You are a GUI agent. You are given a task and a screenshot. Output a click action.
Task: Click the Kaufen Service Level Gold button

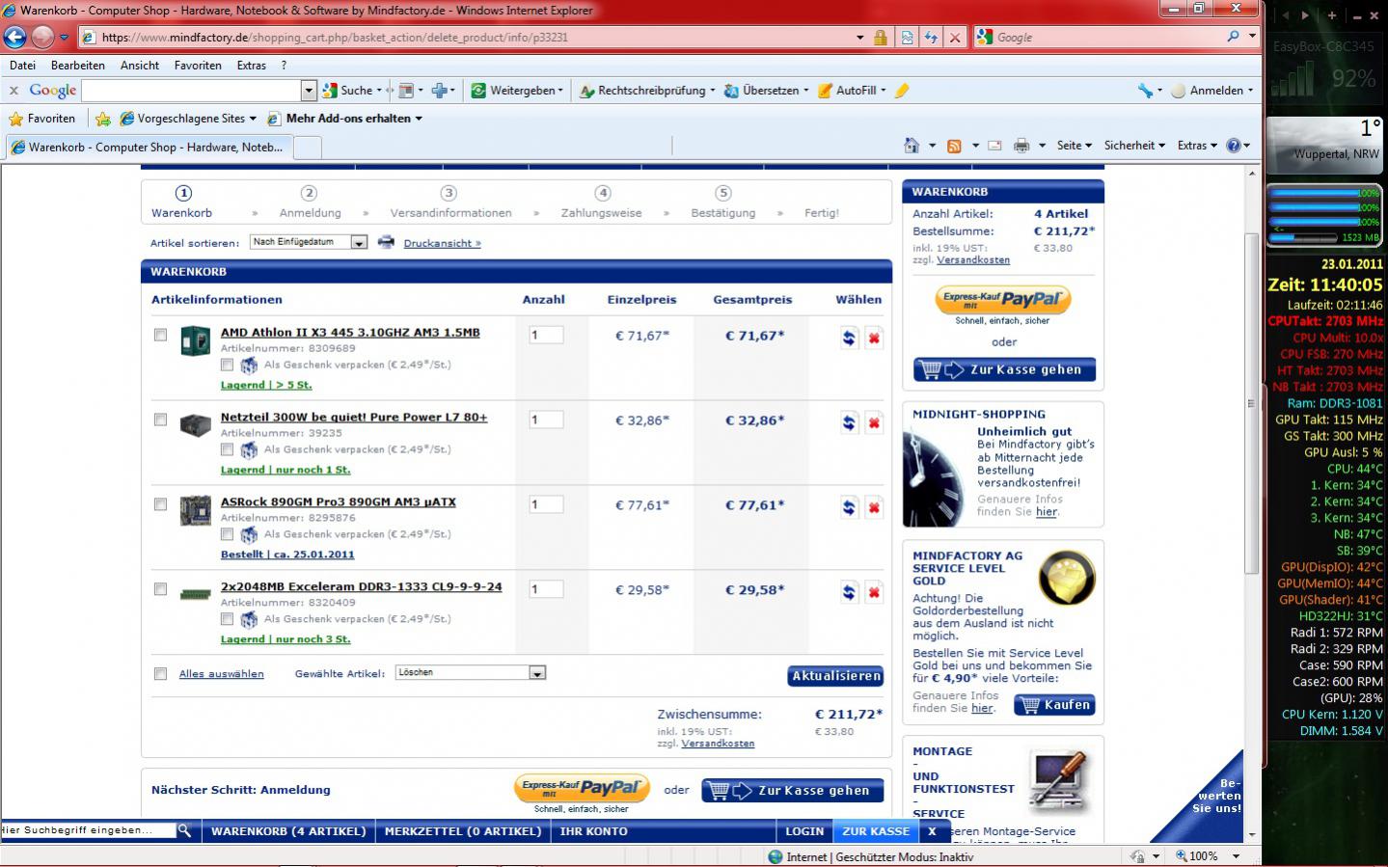pyautogui.click(x=1054, y=705)
